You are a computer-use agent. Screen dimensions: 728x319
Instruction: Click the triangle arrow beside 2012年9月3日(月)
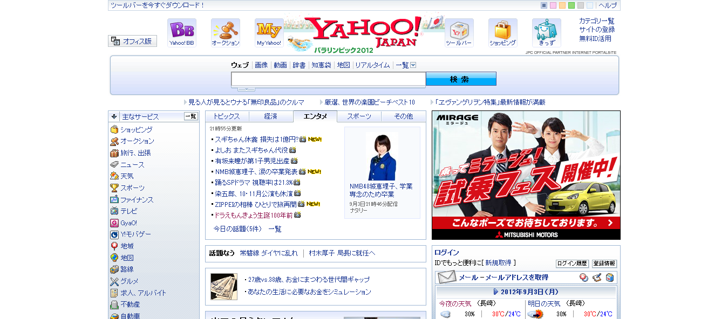coord(496,292)
